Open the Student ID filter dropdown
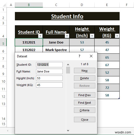Viewport: 134px width, 135px height. point(40,36)
